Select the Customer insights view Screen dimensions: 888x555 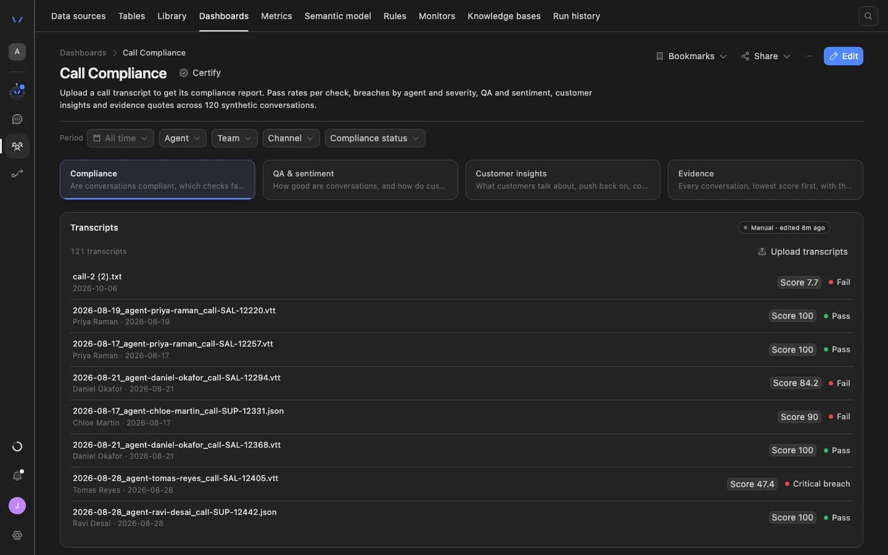[x=563, y=179]
